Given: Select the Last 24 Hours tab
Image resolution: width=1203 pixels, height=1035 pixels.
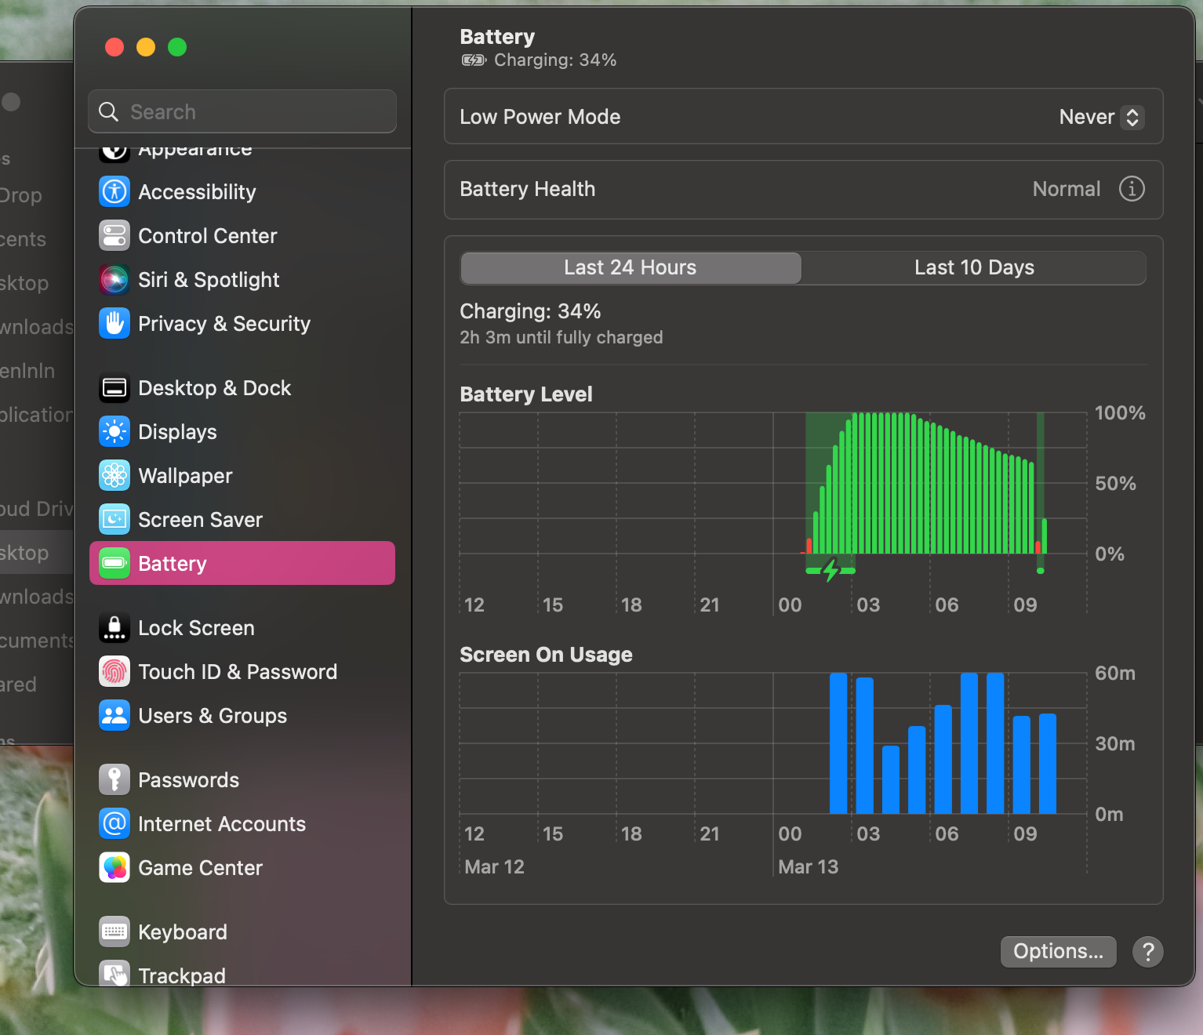Looking at the screenshot, I should [x=631, y=268].
